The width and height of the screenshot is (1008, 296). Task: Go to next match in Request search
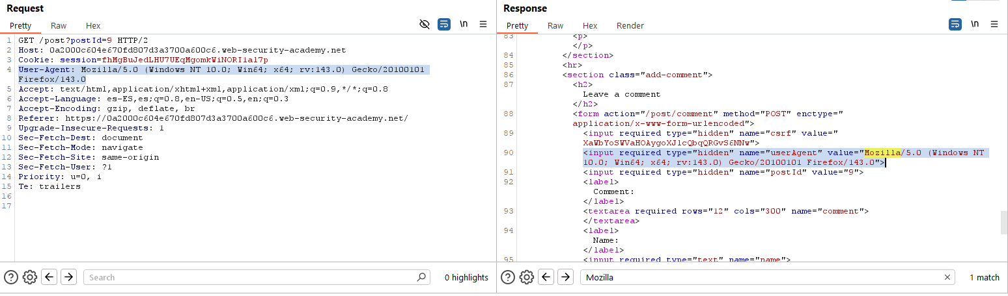68,277
